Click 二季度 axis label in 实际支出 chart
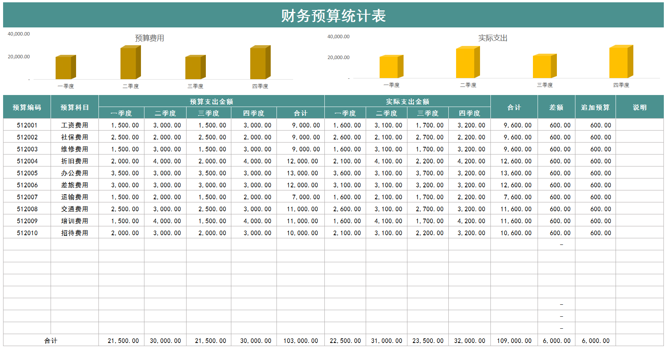The width and height of the screenshot is (665, 348). point(468,85)
